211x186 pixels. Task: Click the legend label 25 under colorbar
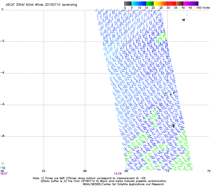coord(161,8)
